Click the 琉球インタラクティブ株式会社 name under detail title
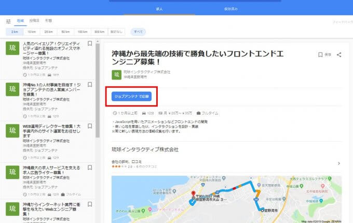 coord(147,72)
